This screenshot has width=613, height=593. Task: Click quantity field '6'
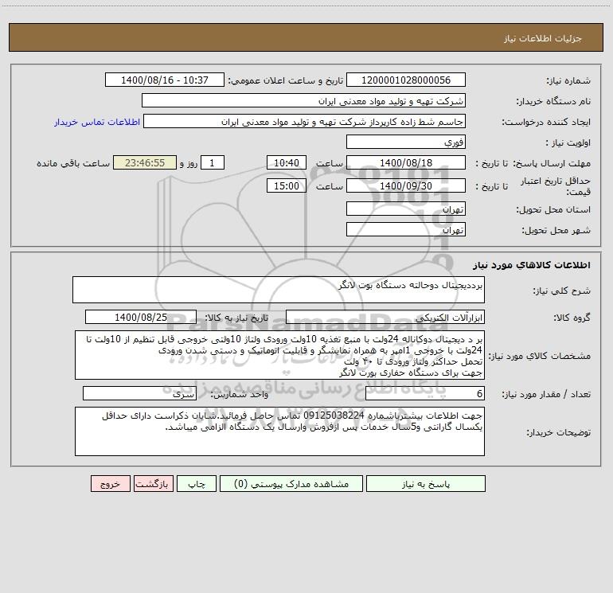[425, 393]
